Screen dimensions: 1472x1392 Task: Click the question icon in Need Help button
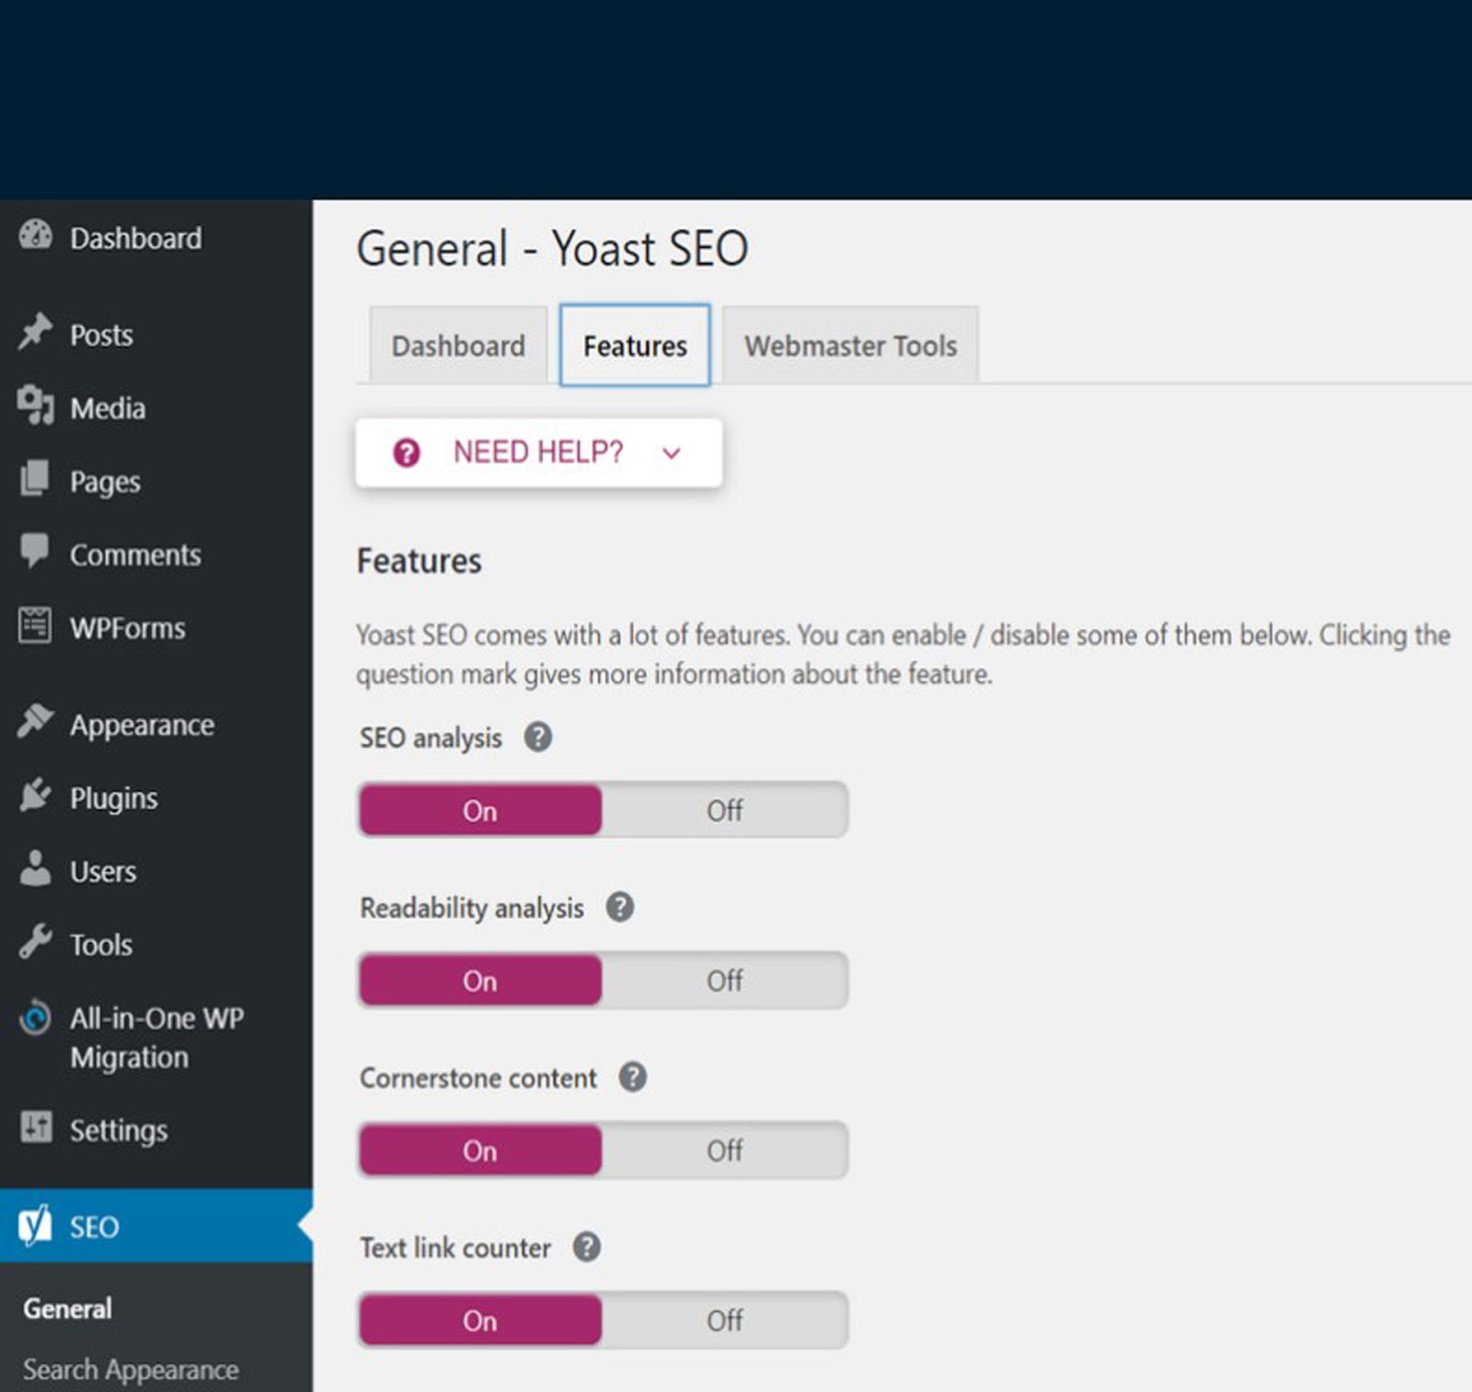[x=407, y=453]
